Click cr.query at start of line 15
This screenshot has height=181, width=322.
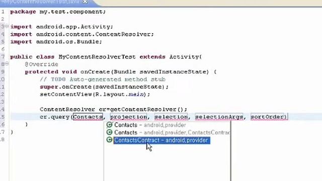(x=55, y=117)
